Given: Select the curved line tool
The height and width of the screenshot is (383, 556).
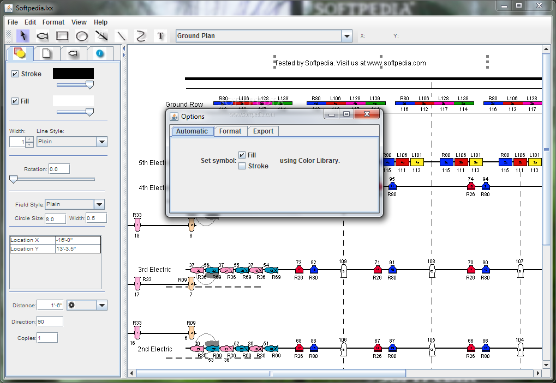Looking at the screenshot, I should [141, 36].
